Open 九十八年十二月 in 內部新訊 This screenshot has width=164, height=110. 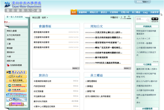tap(143, 39)
